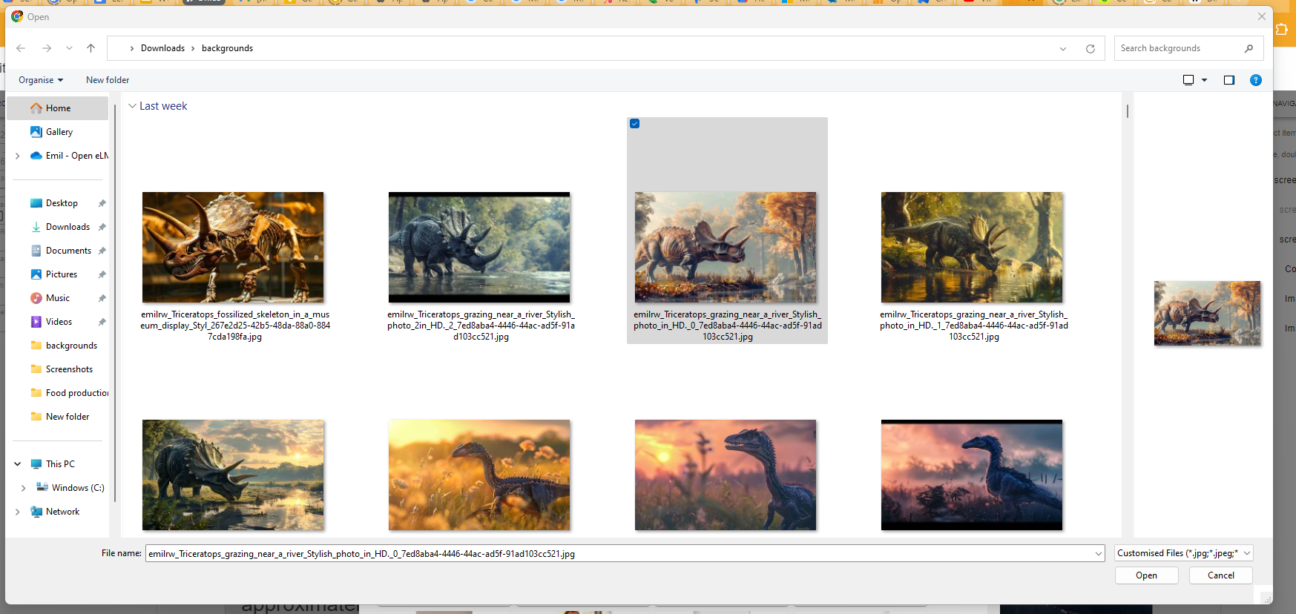Click the Back navigation arrow

coord(21,48)
